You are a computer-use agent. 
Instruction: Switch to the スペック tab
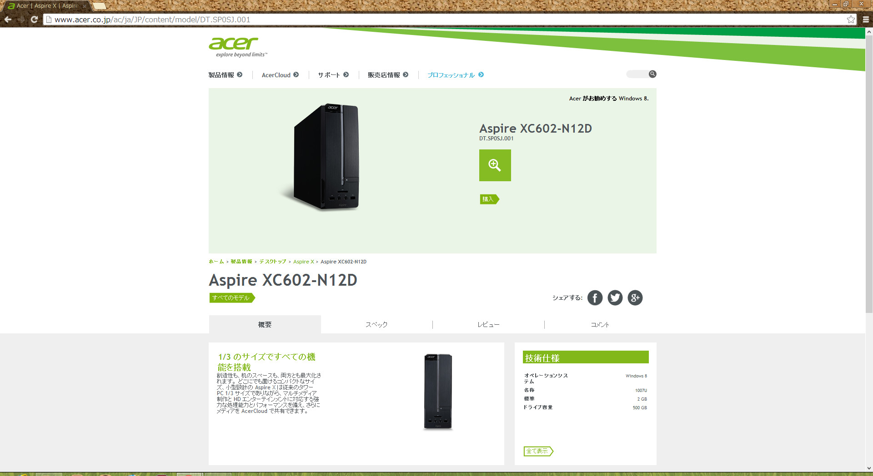[x=376, y=325]
